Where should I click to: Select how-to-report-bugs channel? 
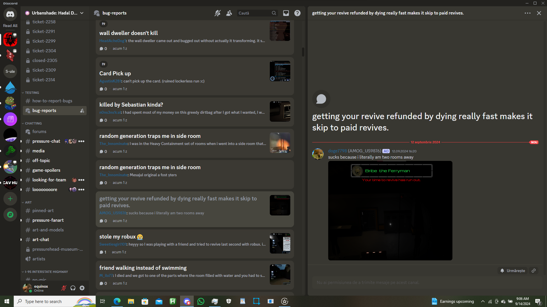[x=52, y=101]
